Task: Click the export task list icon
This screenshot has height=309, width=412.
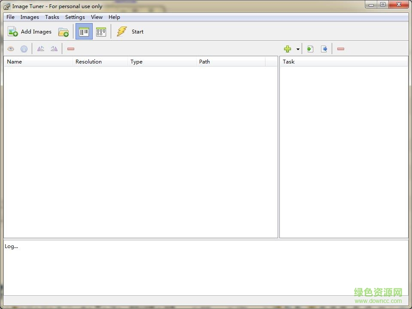Action: pos(324,49)
